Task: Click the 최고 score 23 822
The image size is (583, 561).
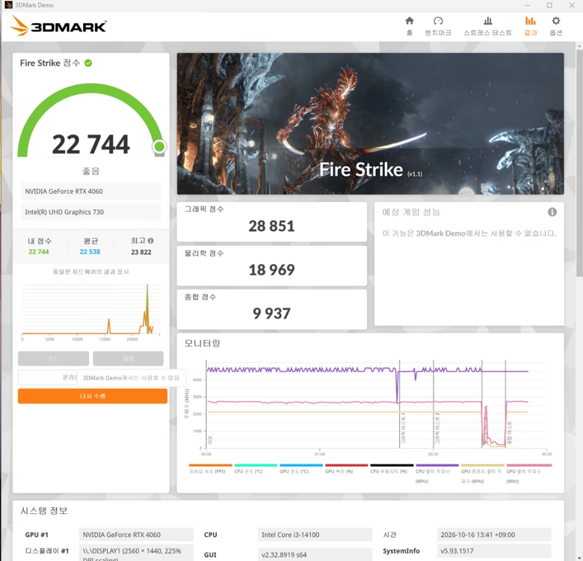Action: click(x=141, y=252)
